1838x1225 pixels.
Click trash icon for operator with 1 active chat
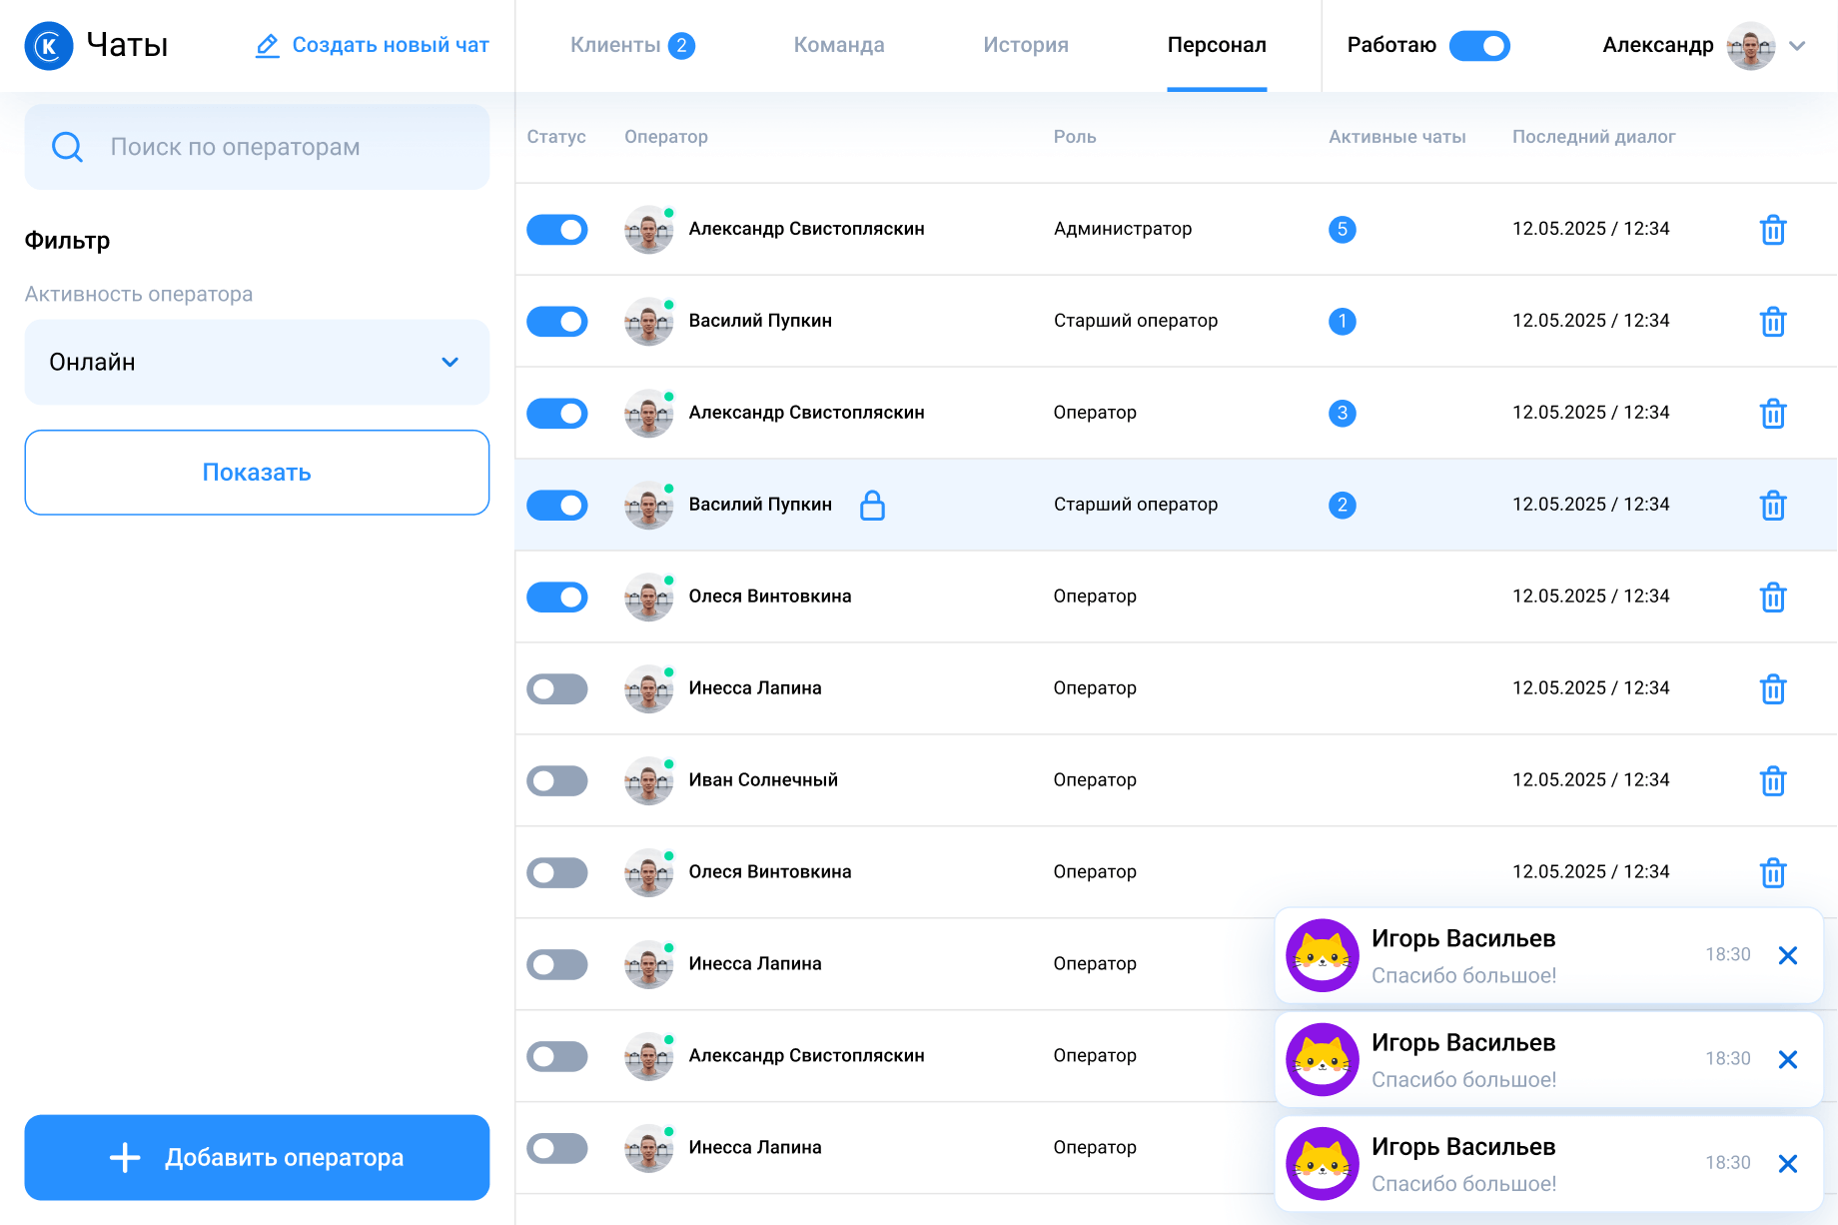(1773, 322)
